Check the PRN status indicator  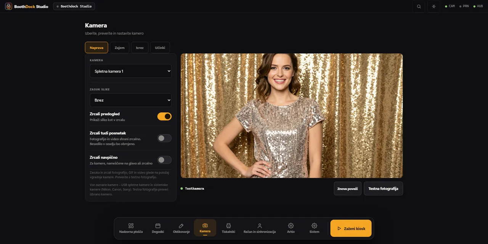pos(464,6)
